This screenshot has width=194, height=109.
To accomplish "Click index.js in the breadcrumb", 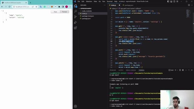I will click(x=114, y=8).
